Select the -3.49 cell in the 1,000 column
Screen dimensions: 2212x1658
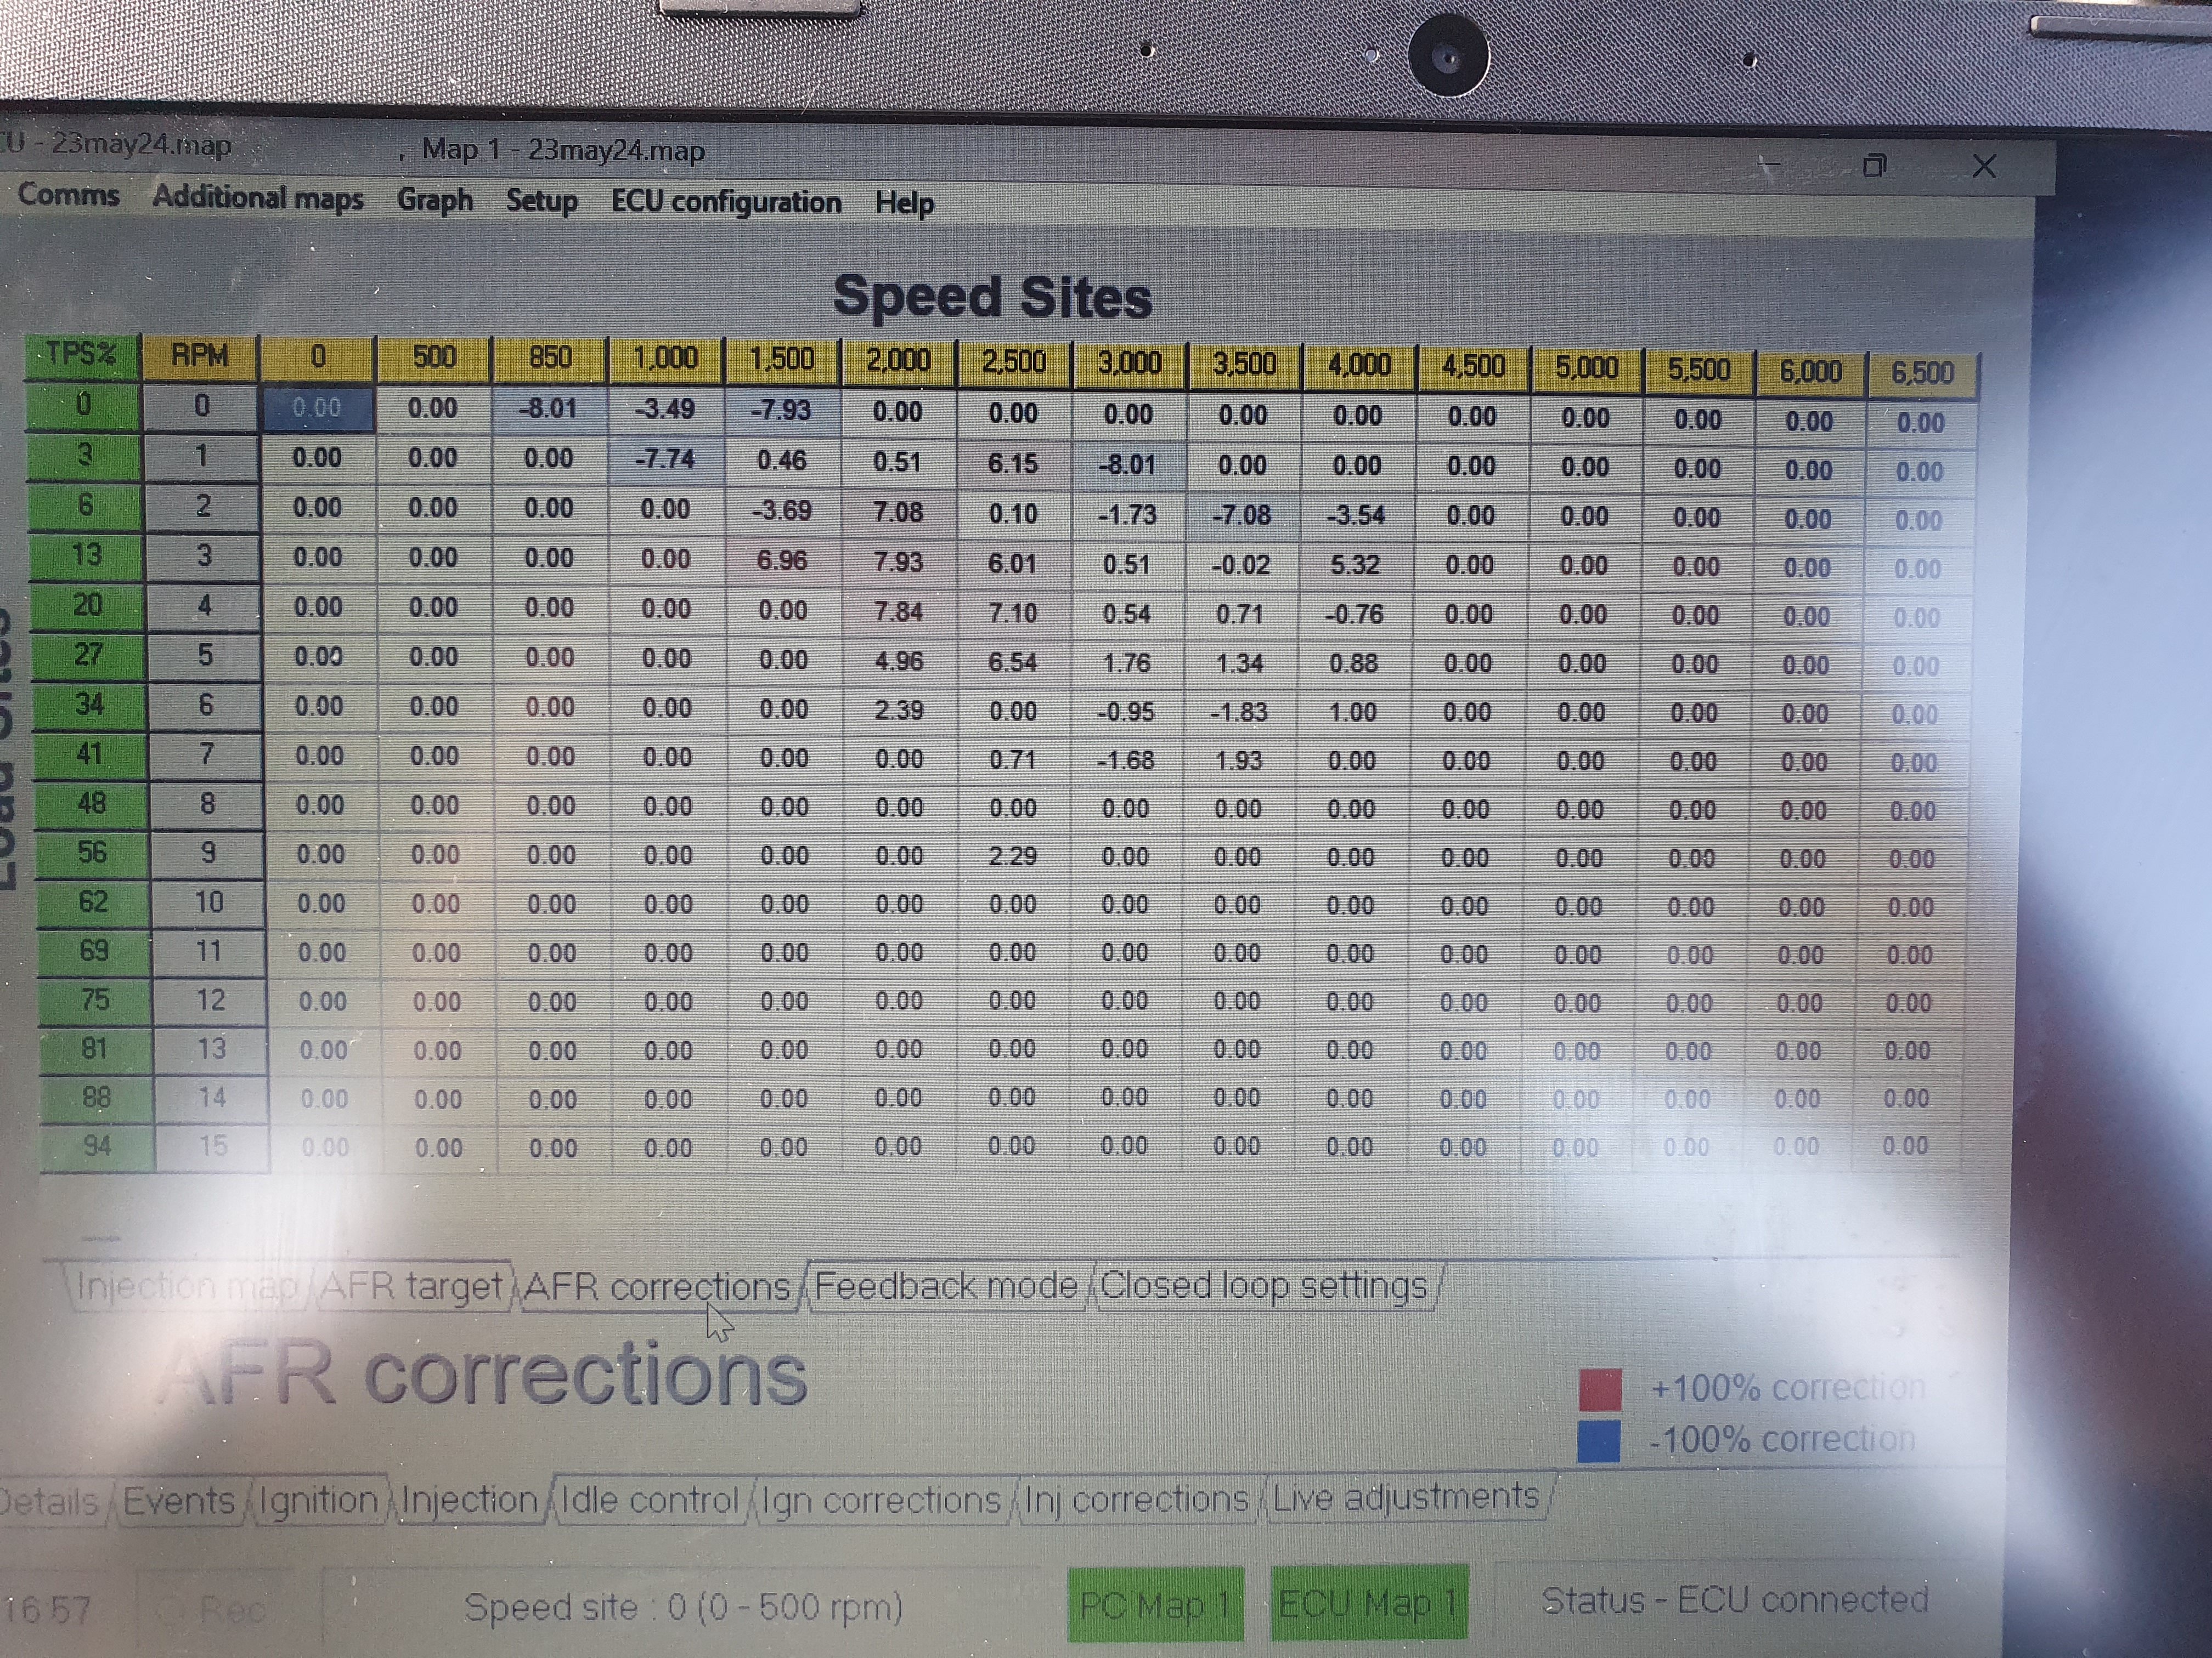point(665,409)
